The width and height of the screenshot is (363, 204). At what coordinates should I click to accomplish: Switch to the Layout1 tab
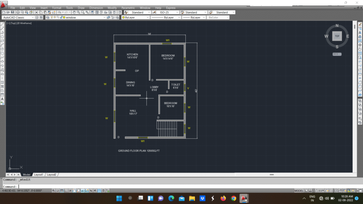[x=39, y=175]
